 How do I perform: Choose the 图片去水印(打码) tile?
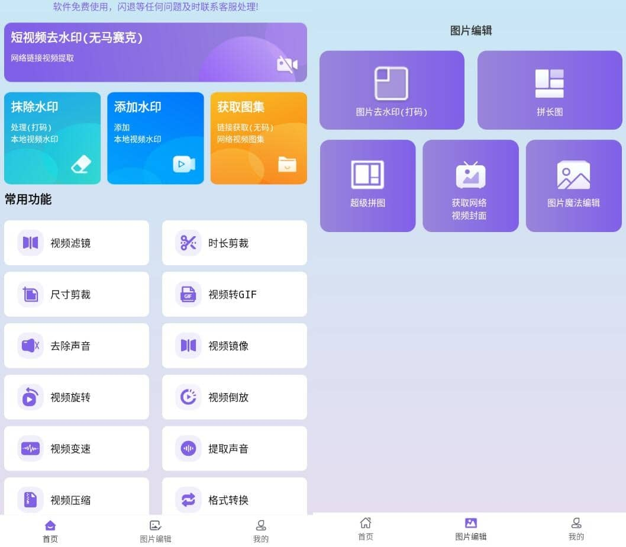pos(392,90)
